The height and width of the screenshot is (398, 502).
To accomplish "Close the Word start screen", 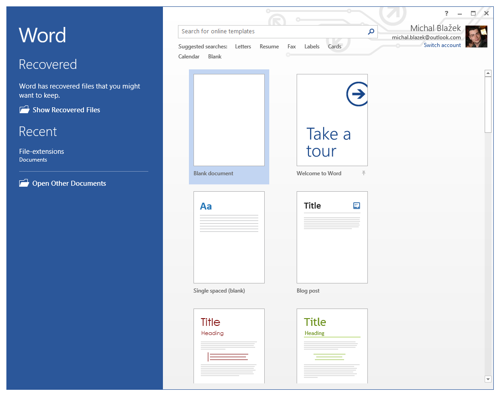I will pos(486,13).
